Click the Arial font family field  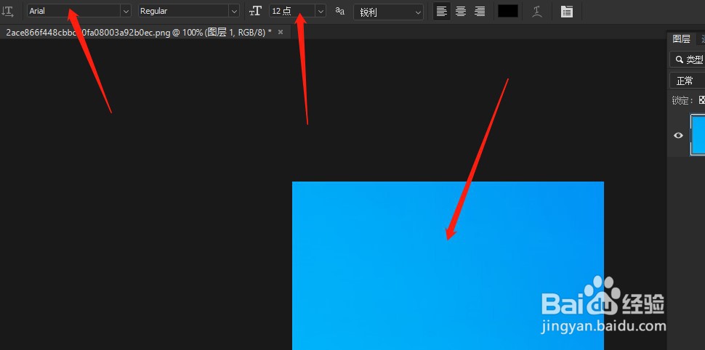coord(73,11)
